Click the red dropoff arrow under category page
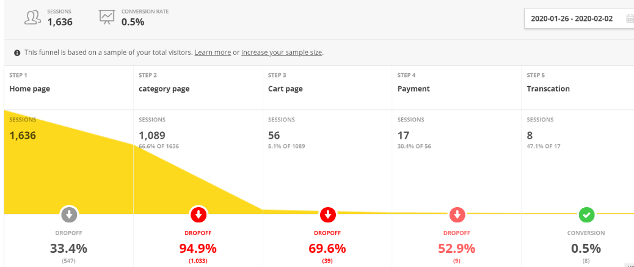 click(x=199, y=215)
